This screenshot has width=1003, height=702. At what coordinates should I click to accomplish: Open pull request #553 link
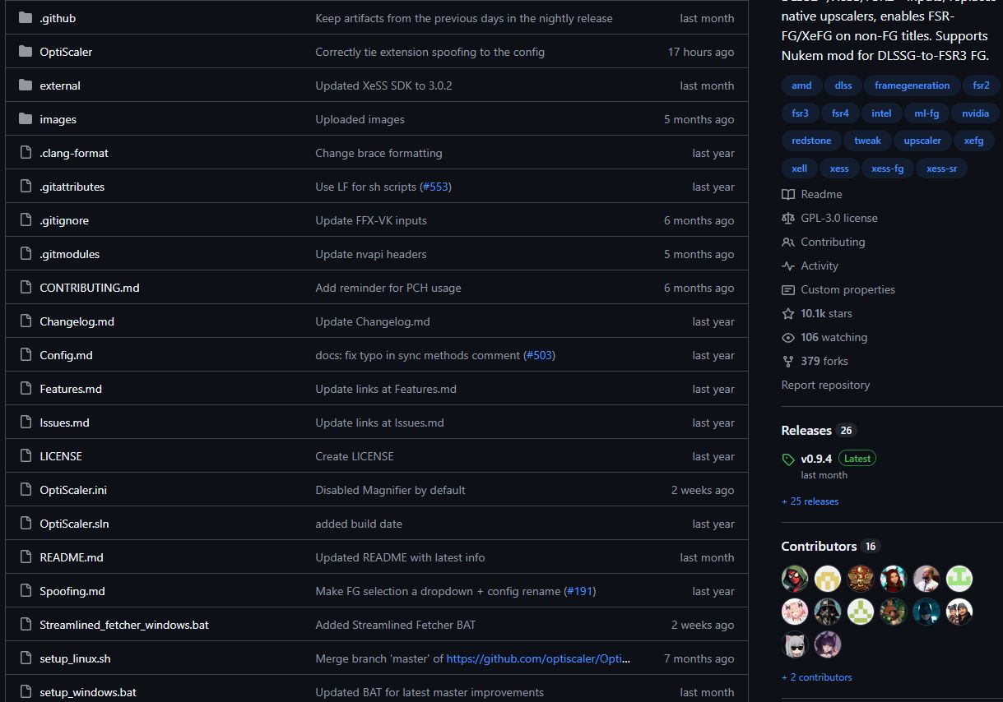coord(435,187)
